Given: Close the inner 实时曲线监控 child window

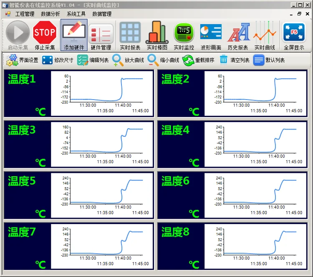Looking at the screenshot, I should [x=308, y=14].
